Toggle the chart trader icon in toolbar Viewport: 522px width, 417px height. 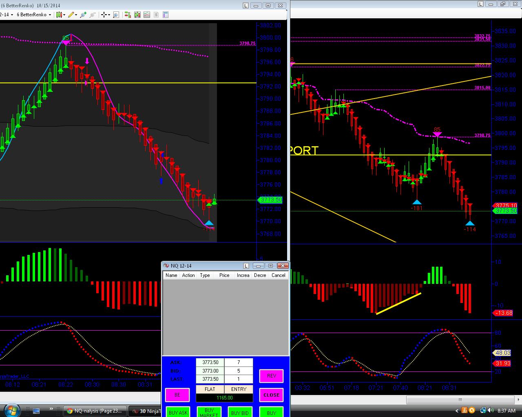128,15
